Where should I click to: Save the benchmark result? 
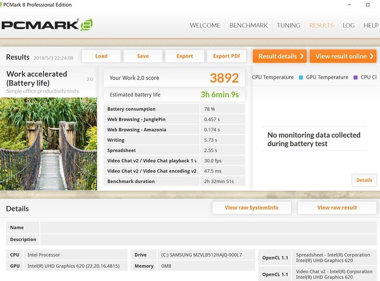[143, 56]
